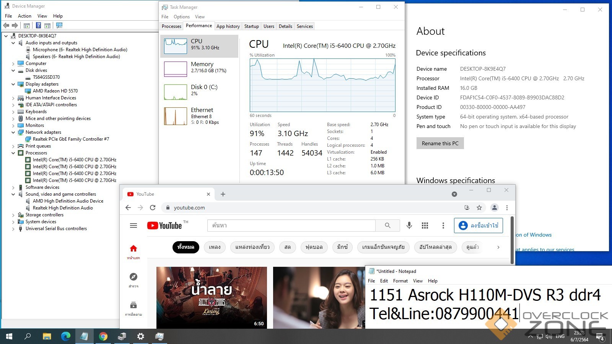Open the YouTube hamburger guide menu

point(133,226)
